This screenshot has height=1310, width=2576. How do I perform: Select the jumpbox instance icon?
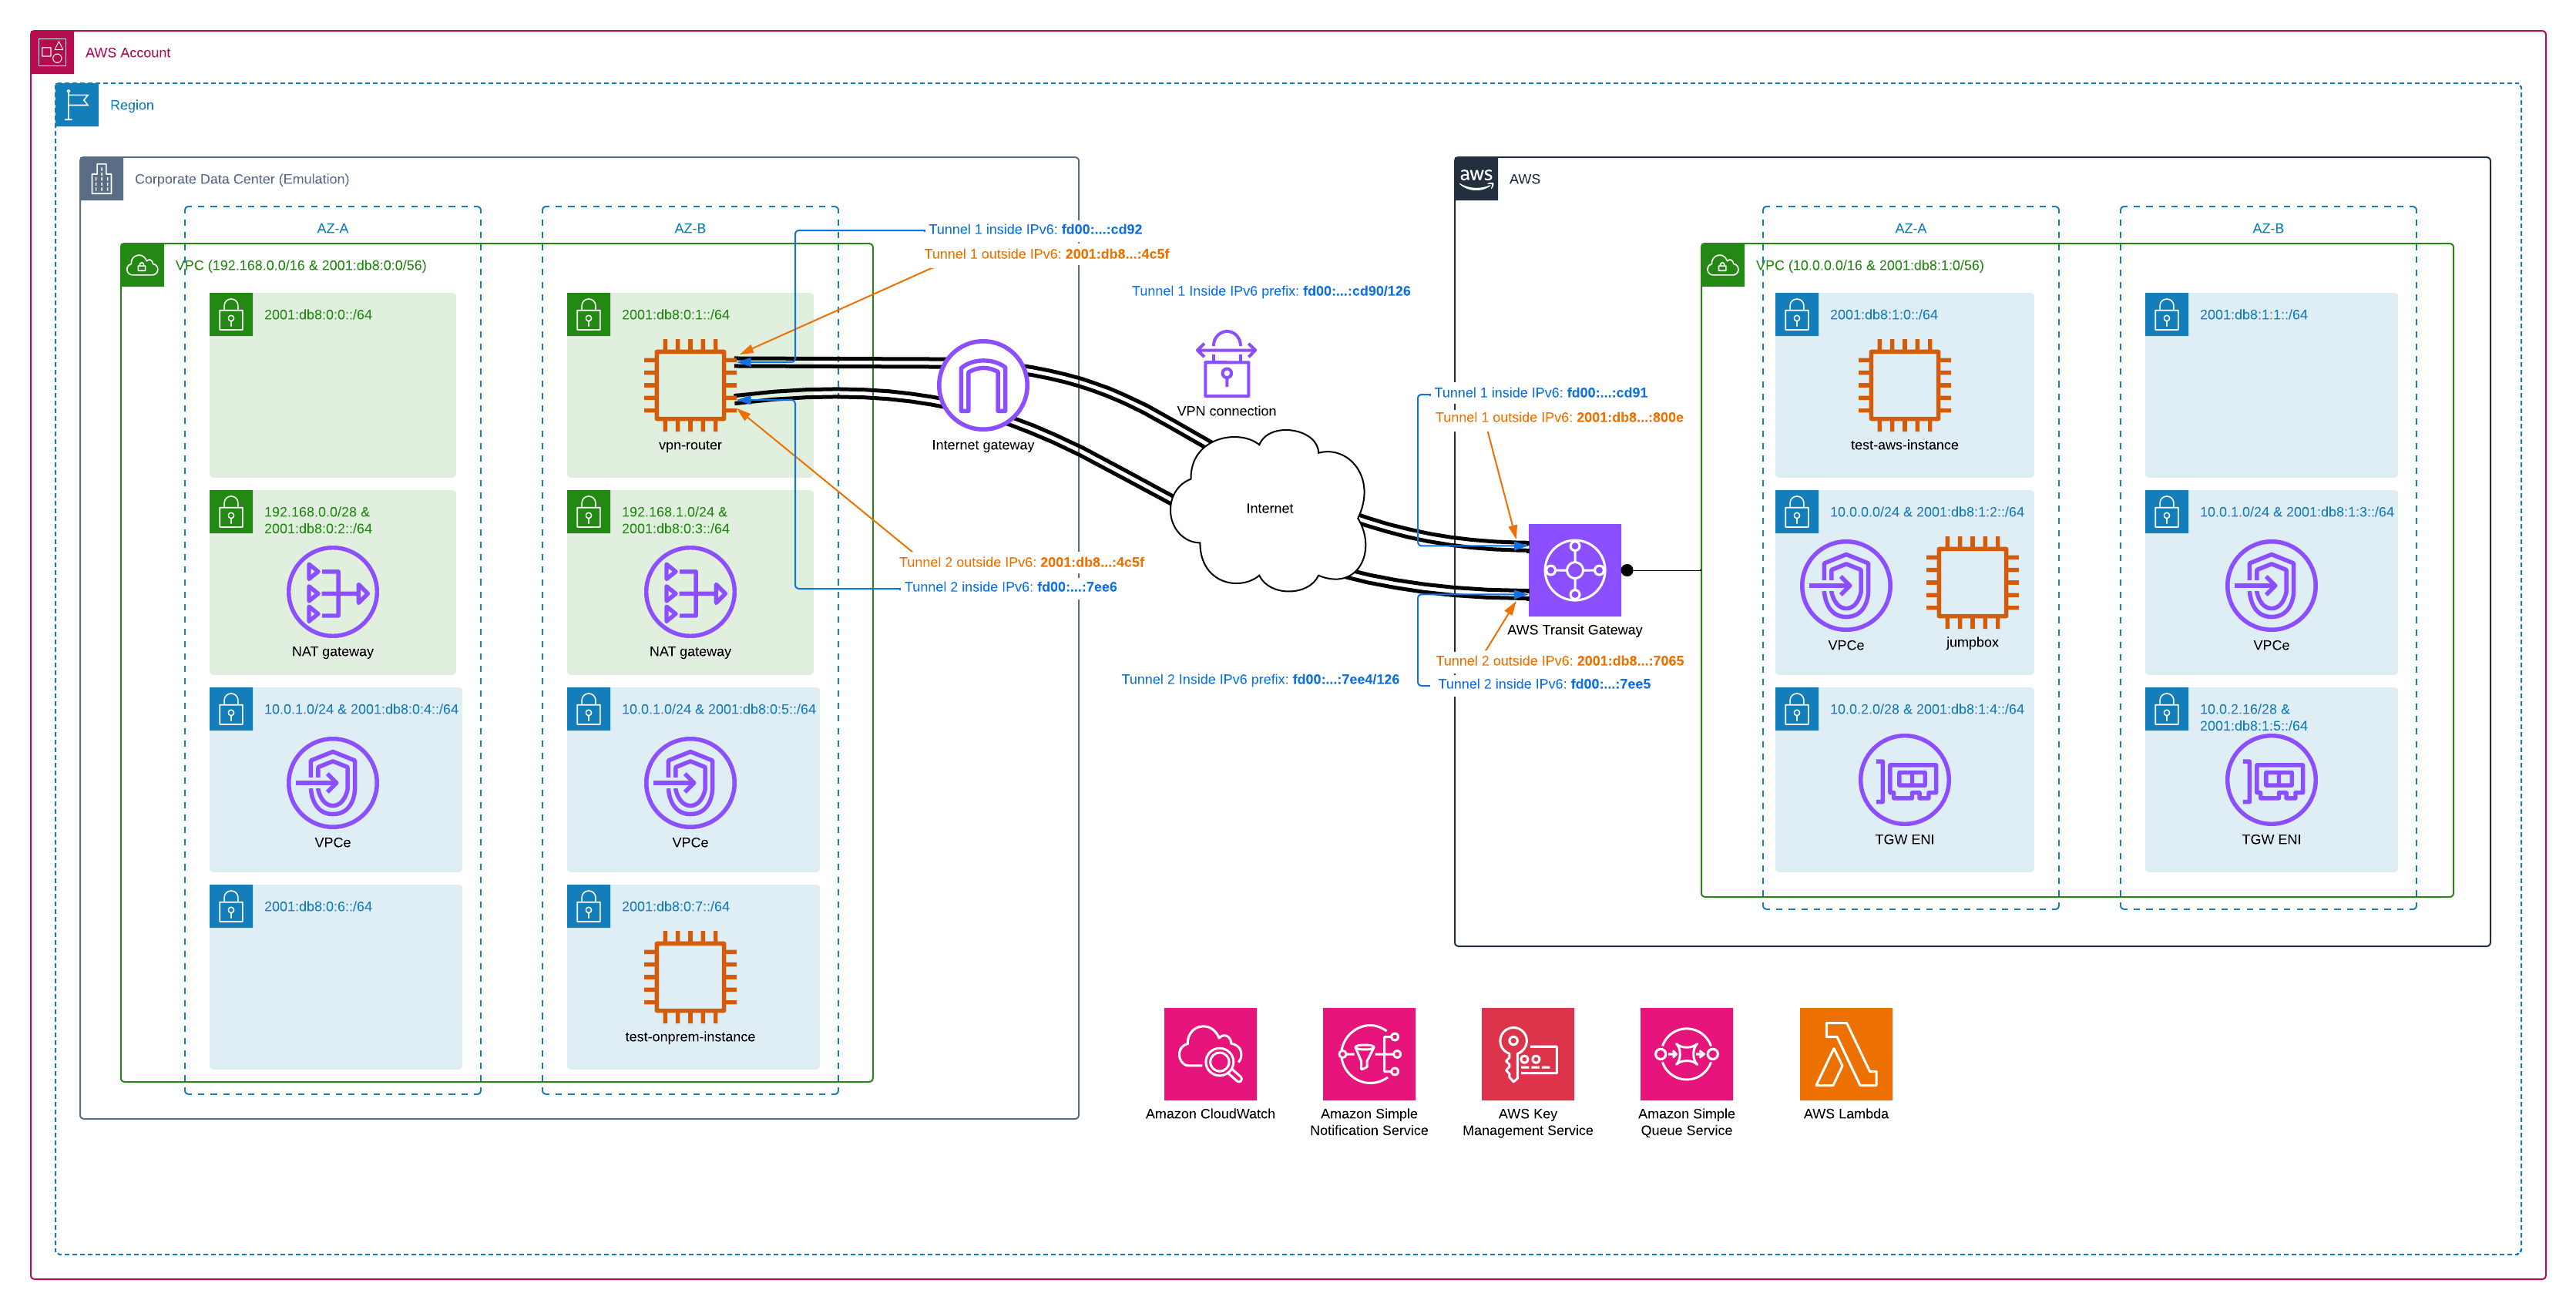[x=1971, y=582]
